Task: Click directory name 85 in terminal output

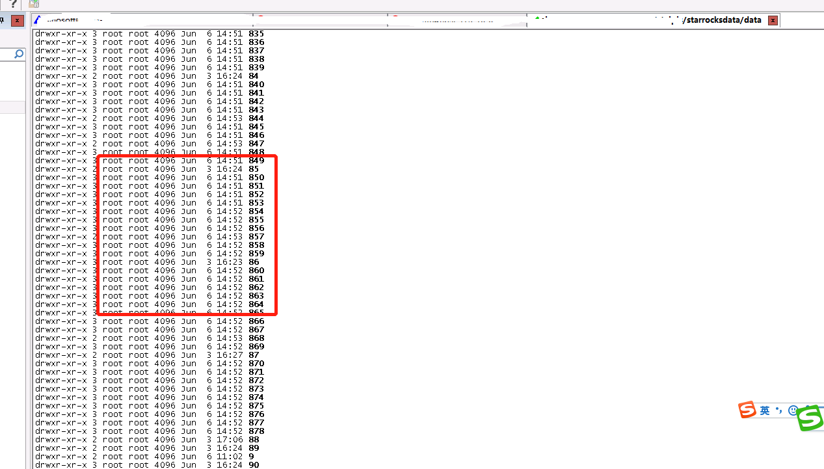Action: pyautogui.click(x=254, y=168)
